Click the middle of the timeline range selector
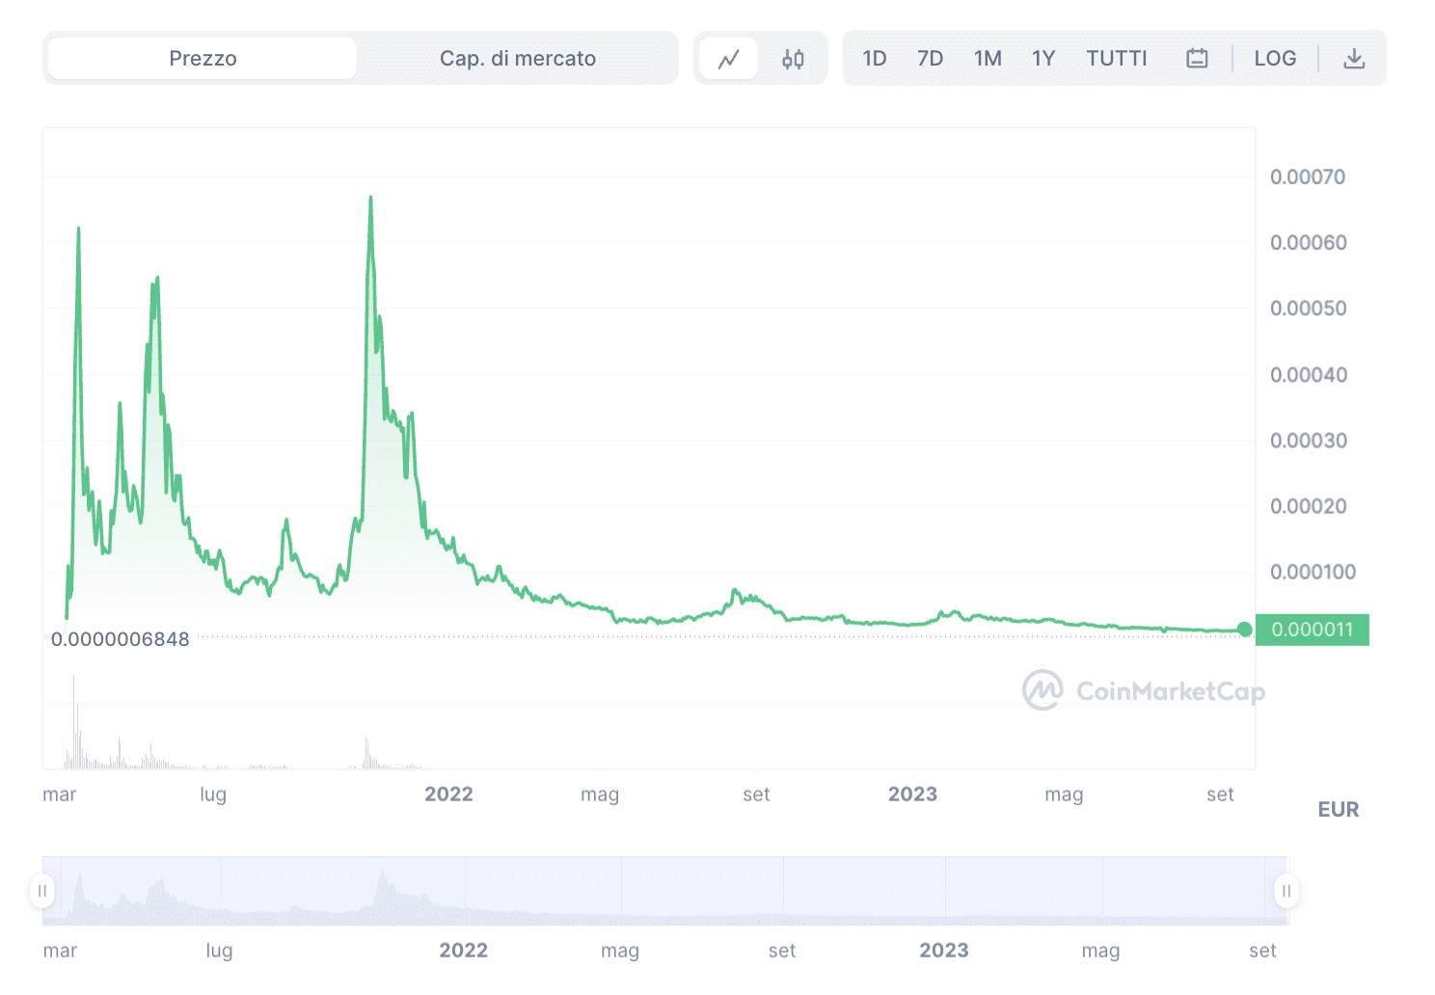 click(665, 892)
